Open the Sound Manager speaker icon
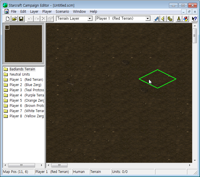 click(163, 19)
